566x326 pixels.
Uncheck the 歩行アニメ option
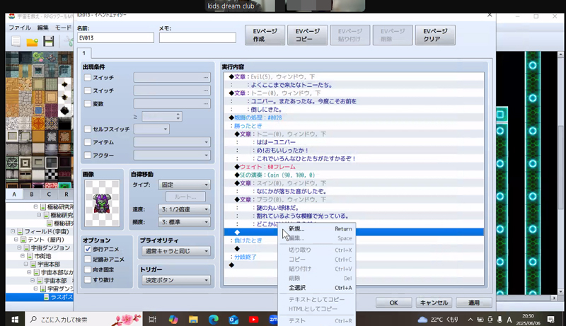click(88, 249)
